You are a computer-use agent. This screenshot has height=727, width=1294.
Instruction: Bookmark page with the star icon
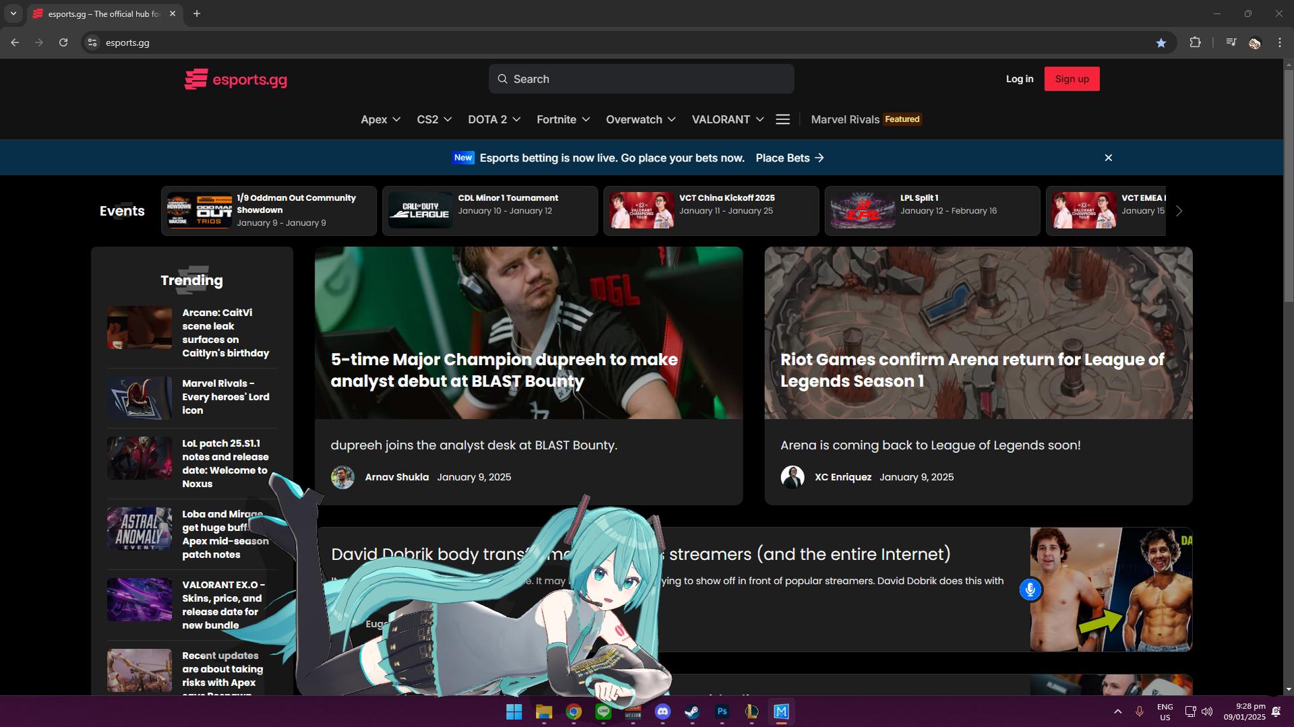1161,42
